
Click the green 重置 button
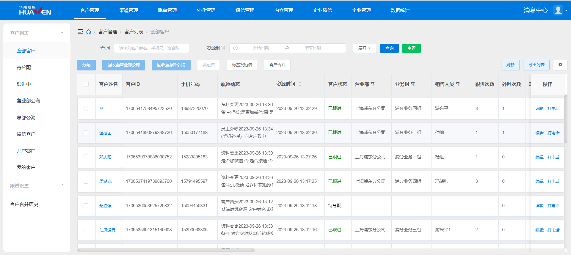tap(411, 48)
